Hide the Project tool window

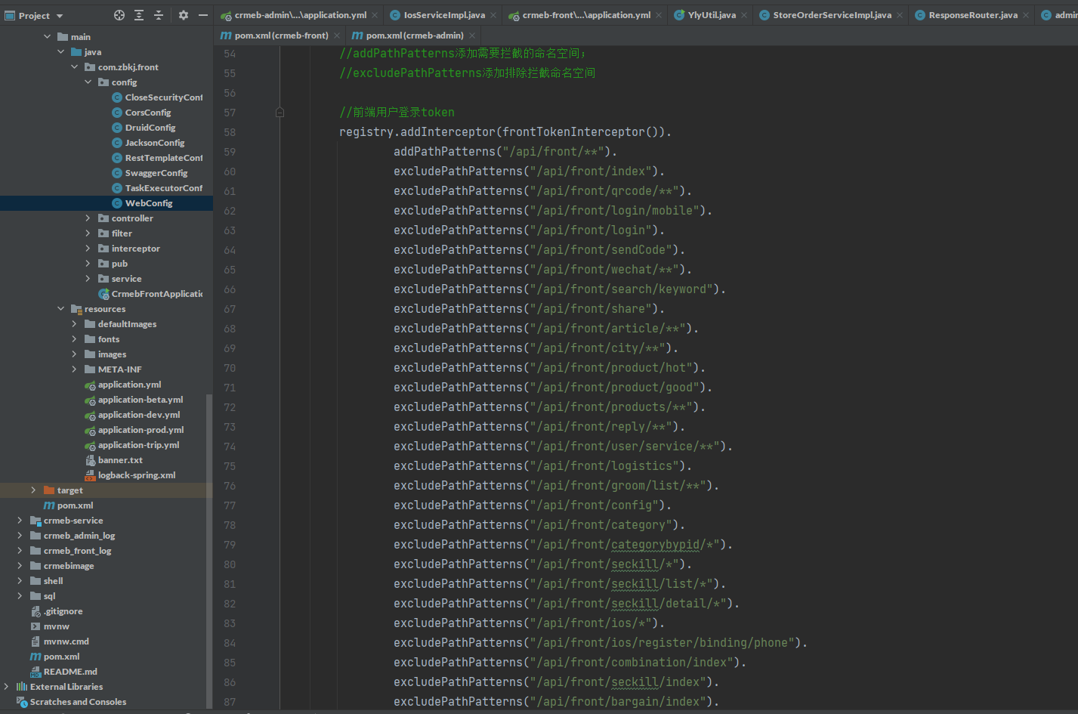coord(203,15)
